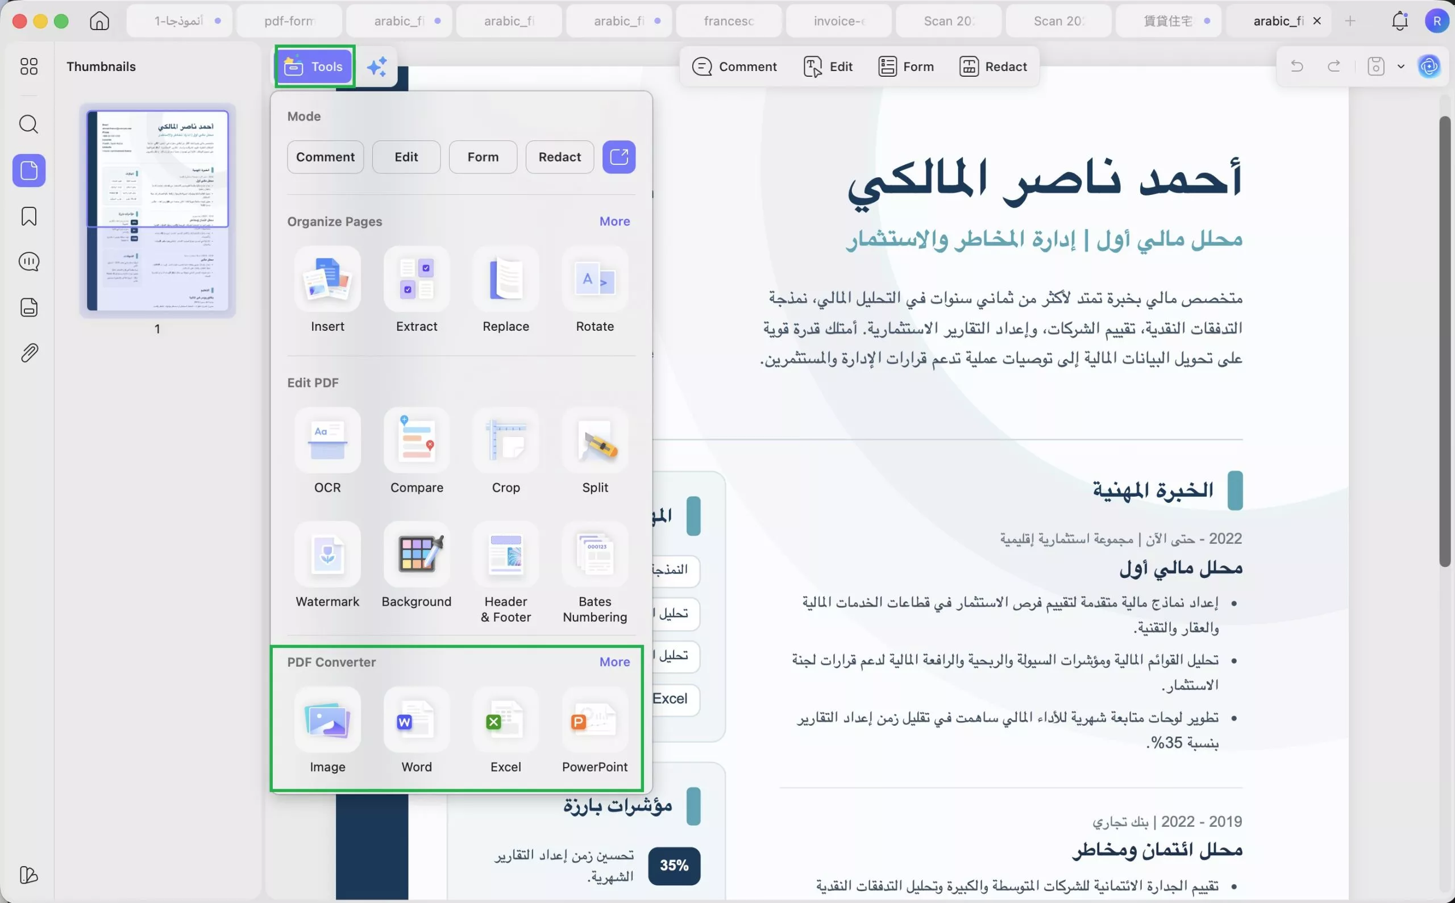The width and height of the screenshot is (1455, 903).
Task: Expand the save options dropdown arrow
Action: pos(1400,66)
